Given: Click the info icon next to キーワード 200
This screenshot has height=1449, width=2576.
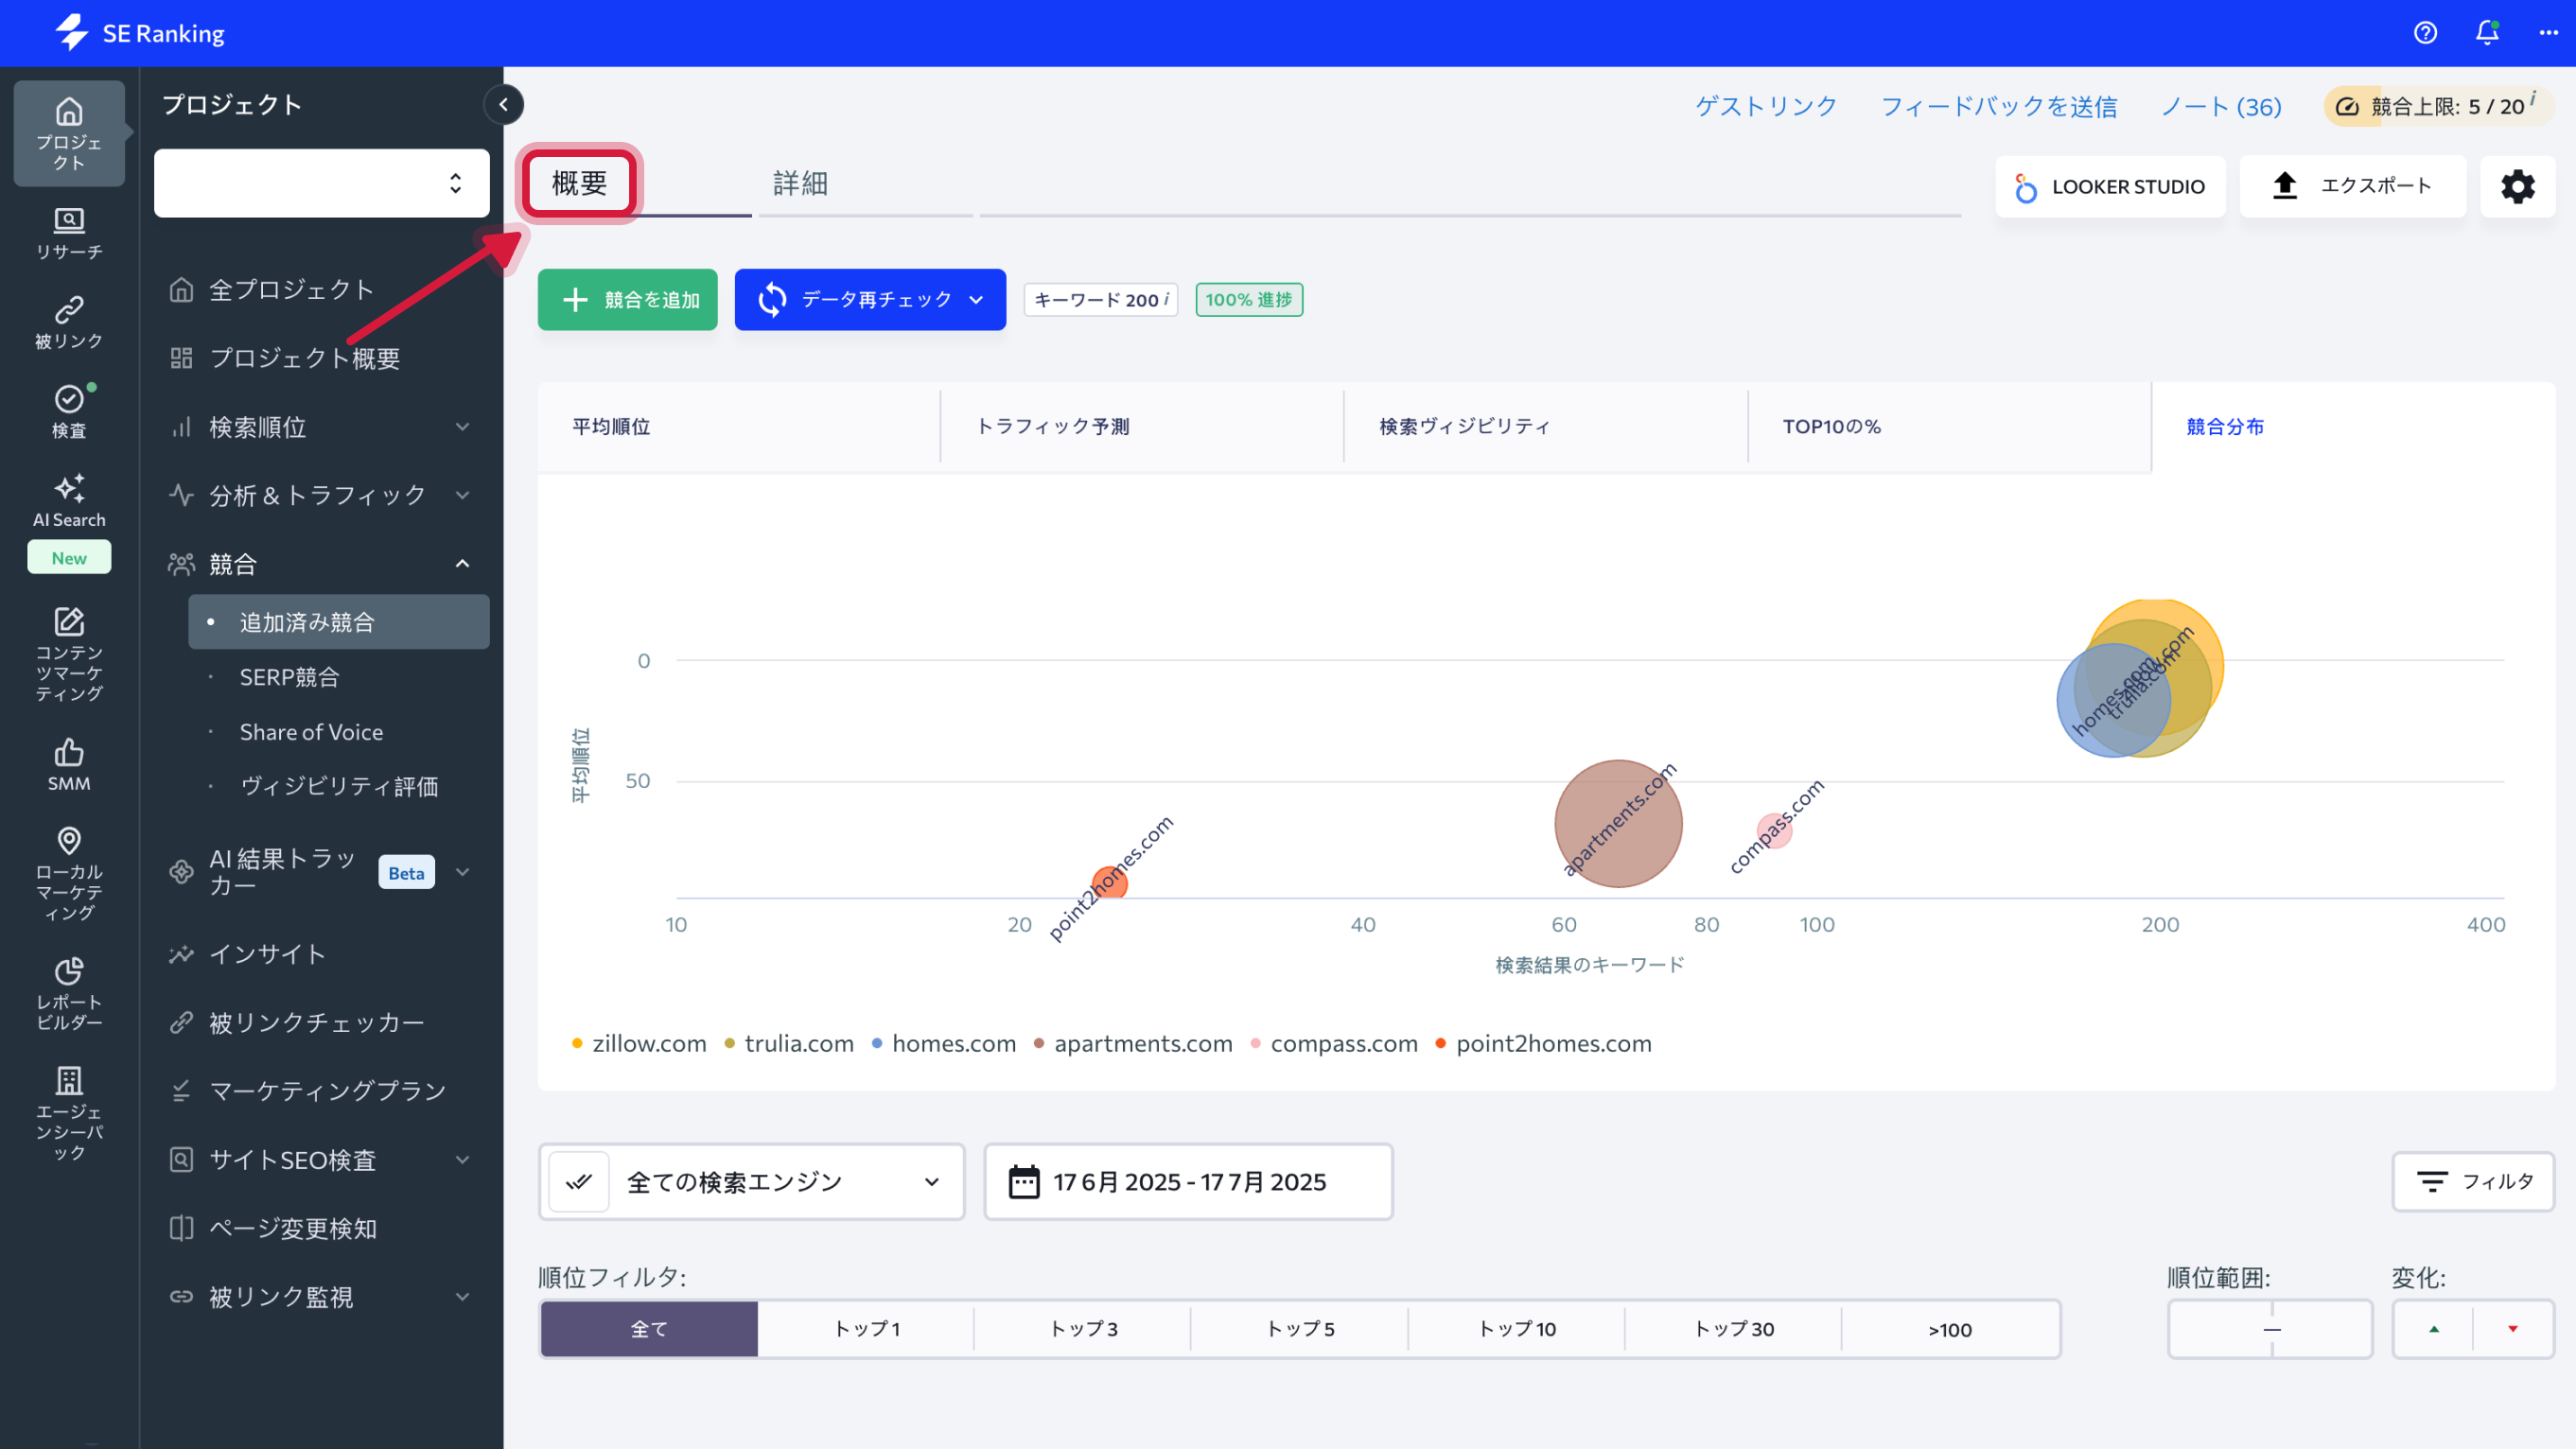Looking at the screenshot, I should 1166,298.
